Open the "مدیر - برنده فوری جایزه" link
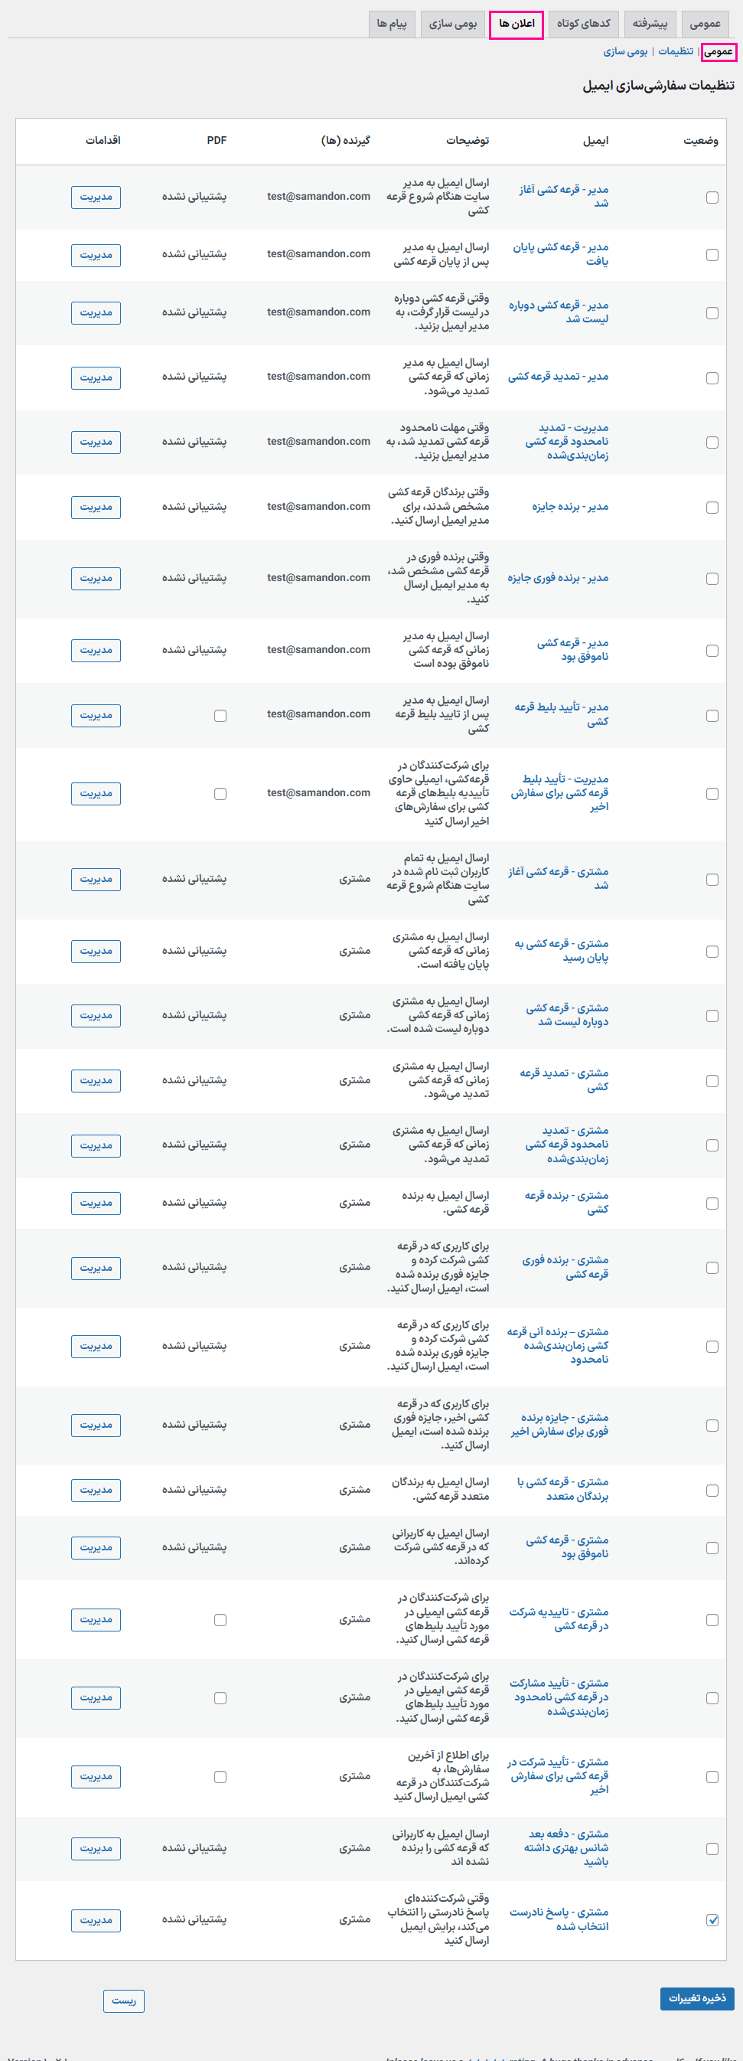This screenshot has height=2061, width=743. pyautogui.click(x=558, y=578)
